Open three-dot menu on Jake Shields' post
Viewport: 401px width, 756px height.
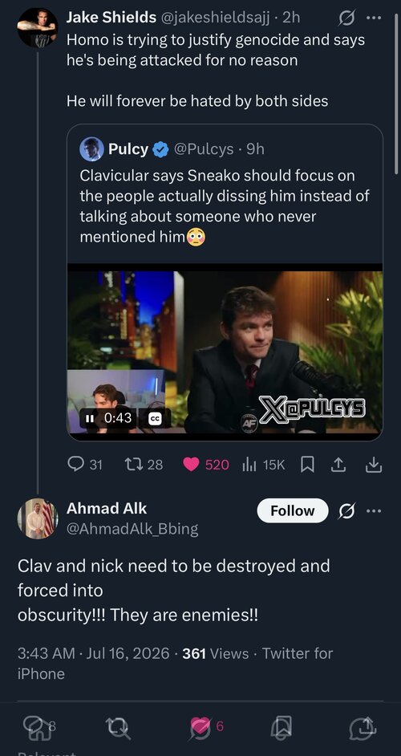(x=374, y=18)
